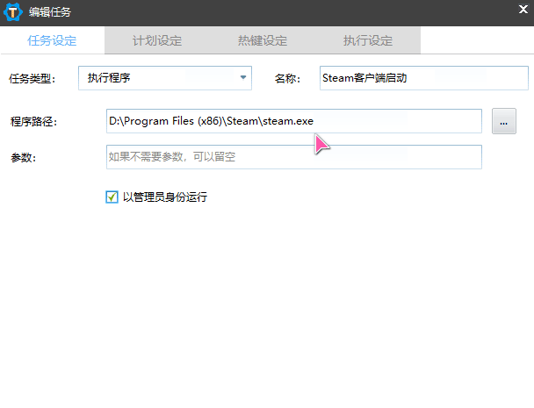This screenshot has height=408, width=534.
Task: Click the 程序路径 label
Action: 33,121
